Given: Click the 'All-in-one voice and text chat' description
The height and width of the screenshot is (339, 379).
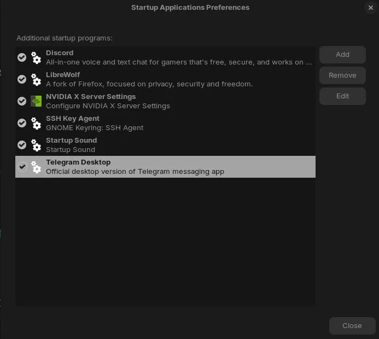Looking at the screenshot, I should 179,62.
